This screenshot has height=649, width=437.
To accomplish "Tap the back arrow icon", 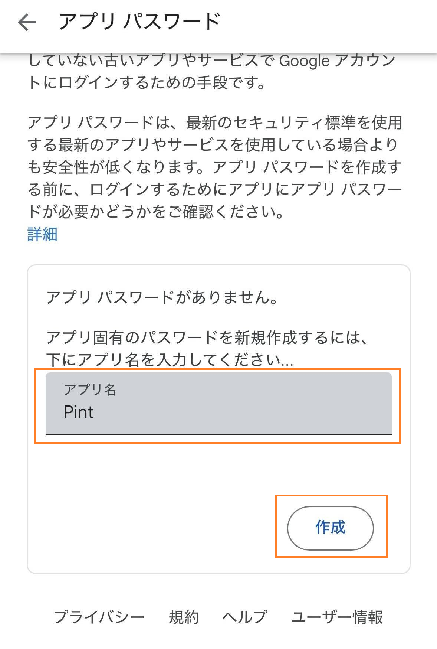I will point(27,23).
